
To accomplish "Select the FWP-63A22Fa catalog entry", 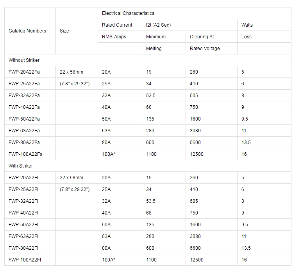I will point(24,131).
